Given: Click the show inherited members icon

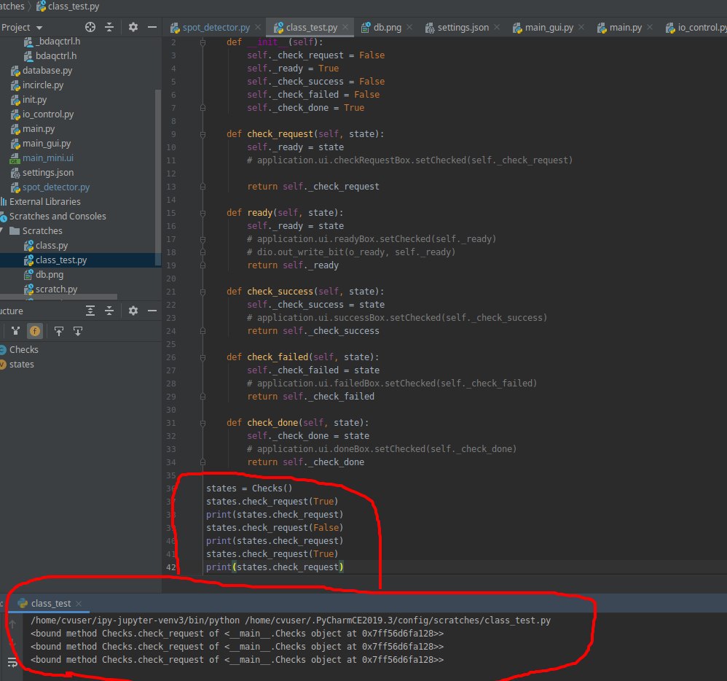Looking at the screenshot, I should point(15,331).
